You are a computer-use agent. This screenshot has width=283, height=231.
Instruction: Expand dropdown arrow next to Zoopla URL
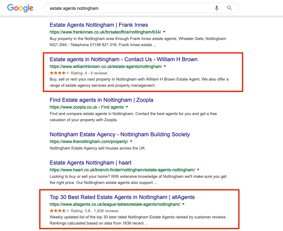[127, 107]
